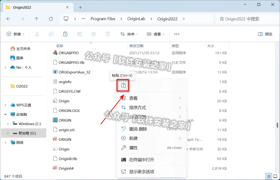Choose 显示更多选项 in context menu
The height and width of the screenshot is (180, 280).
click(152, 171)
